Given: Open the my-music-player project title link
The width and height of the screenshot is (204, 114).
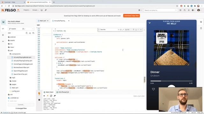Looking at the screenshot, I should (14, 21).
